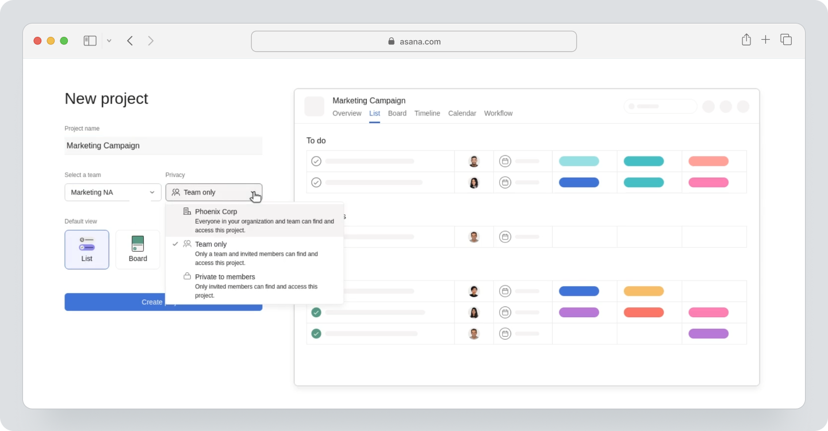Click an assignee avatar in the To do section

[474, 161]
